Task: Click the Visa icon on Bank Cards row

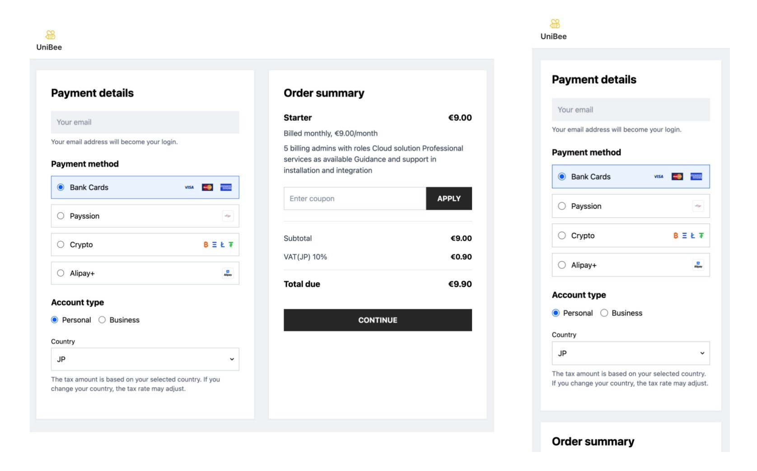Action: [189, 187]
